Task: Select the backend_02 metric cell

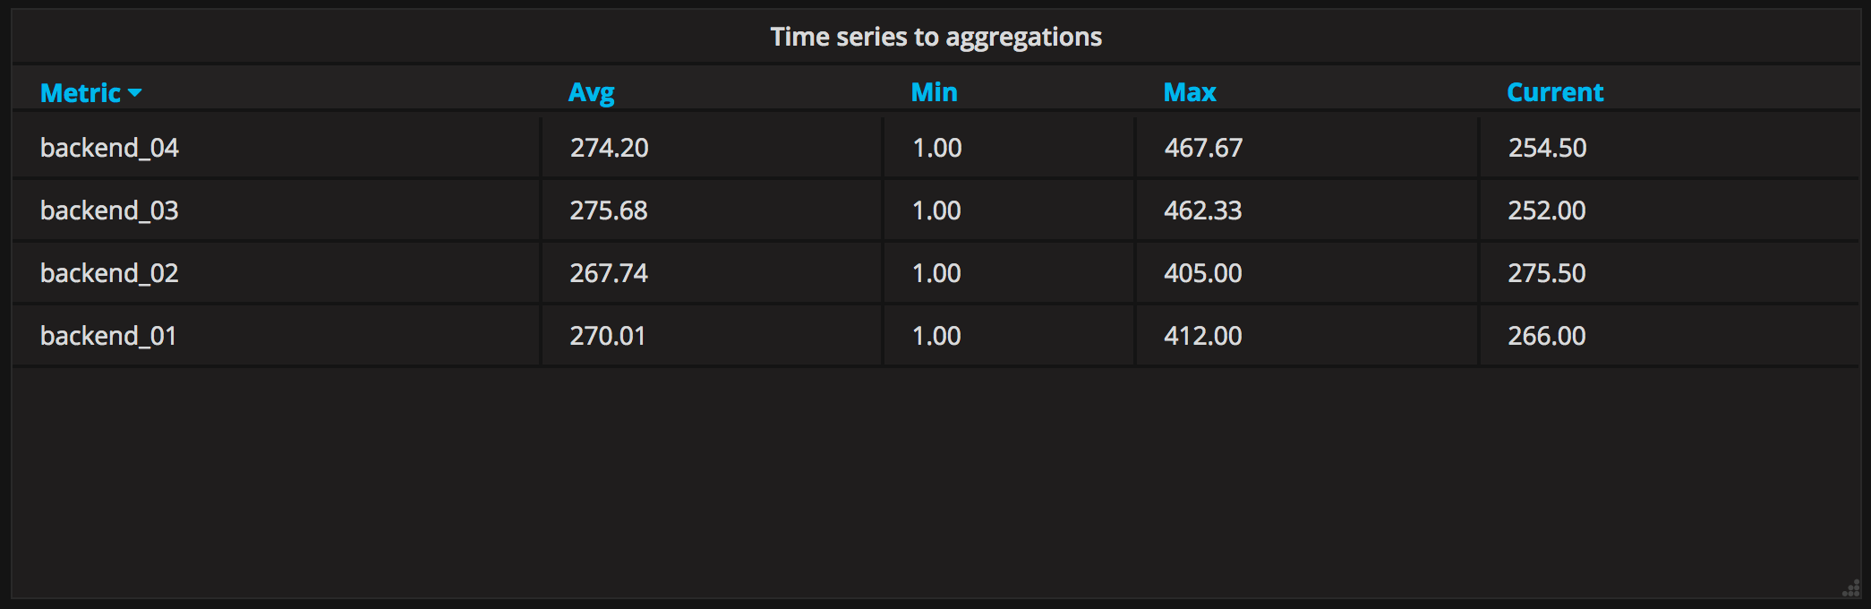Action: (109, 273)
